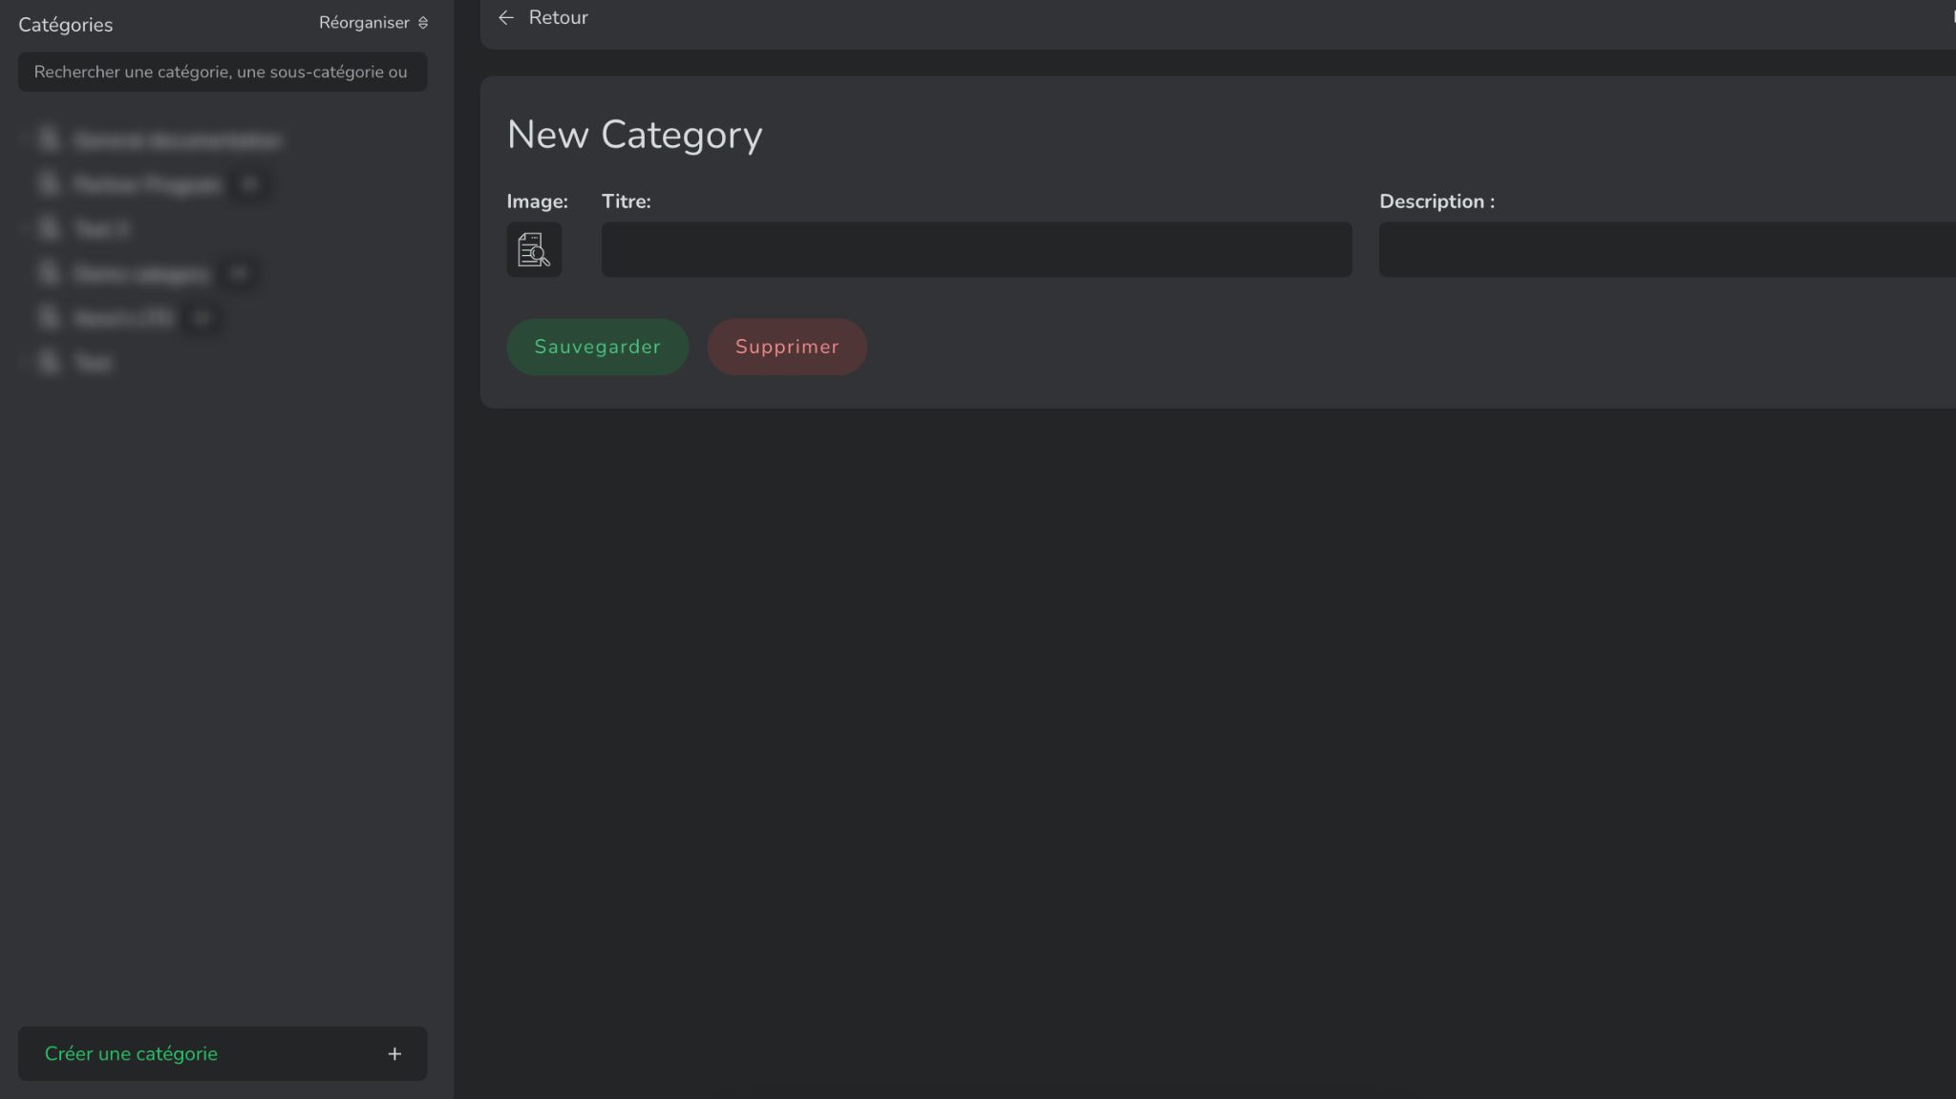Click the back arrow next to Retour
The height and width of the screenshot is (1099, 1956).
507,17
